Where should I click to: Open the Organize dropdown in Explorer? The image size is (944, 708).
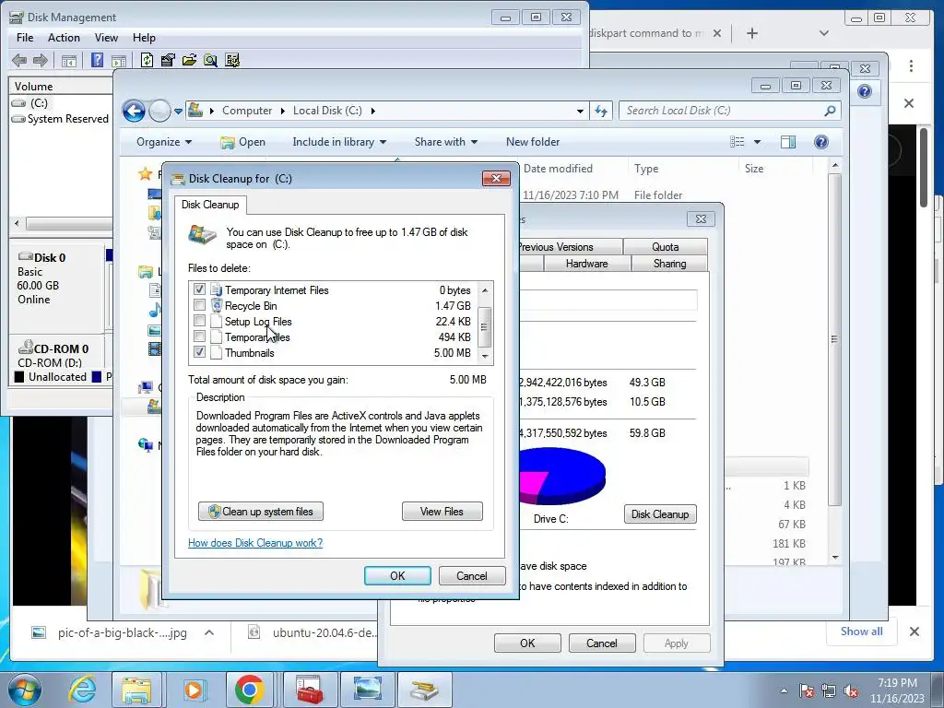[164, 142]
